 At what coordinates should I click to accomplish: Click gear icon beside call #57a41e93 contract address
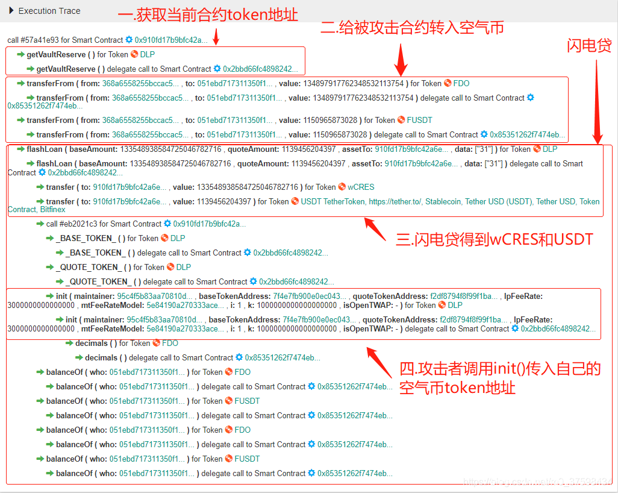tap(129, 40)
